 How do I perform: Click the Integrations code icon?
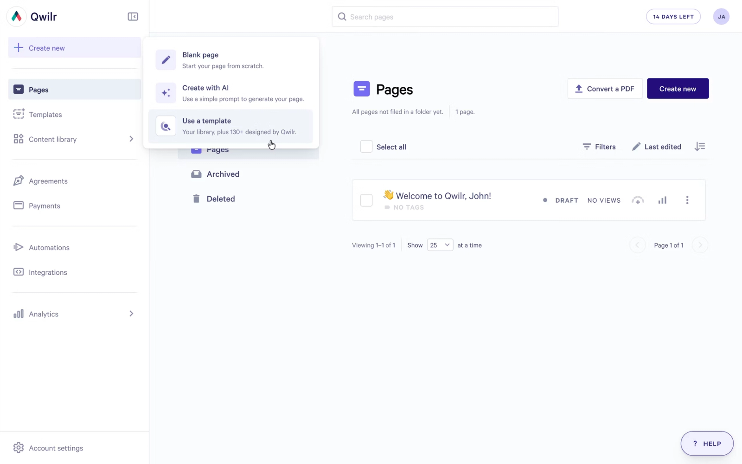tap(19, 272)
